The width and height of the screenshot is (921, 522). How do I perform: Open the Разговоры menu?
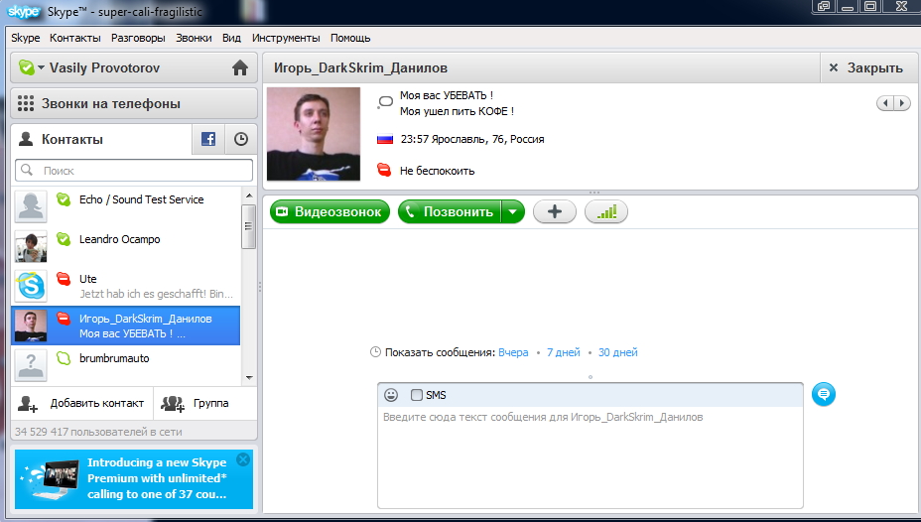pos(138,38)
